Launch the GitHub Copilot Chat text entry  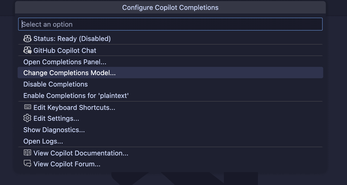65,51
